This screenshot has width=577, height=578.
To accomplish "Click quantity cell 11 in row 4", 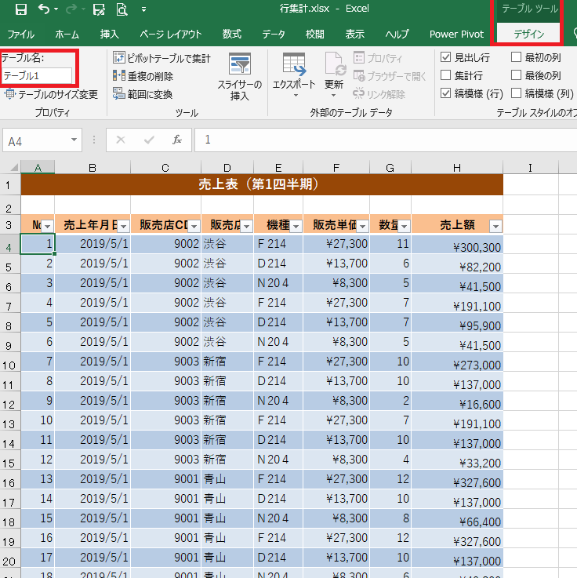I will (390, 244).
